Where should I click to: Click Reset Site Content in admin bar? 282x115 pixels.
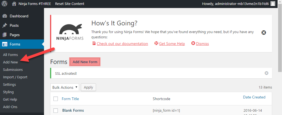pos(70,4)
